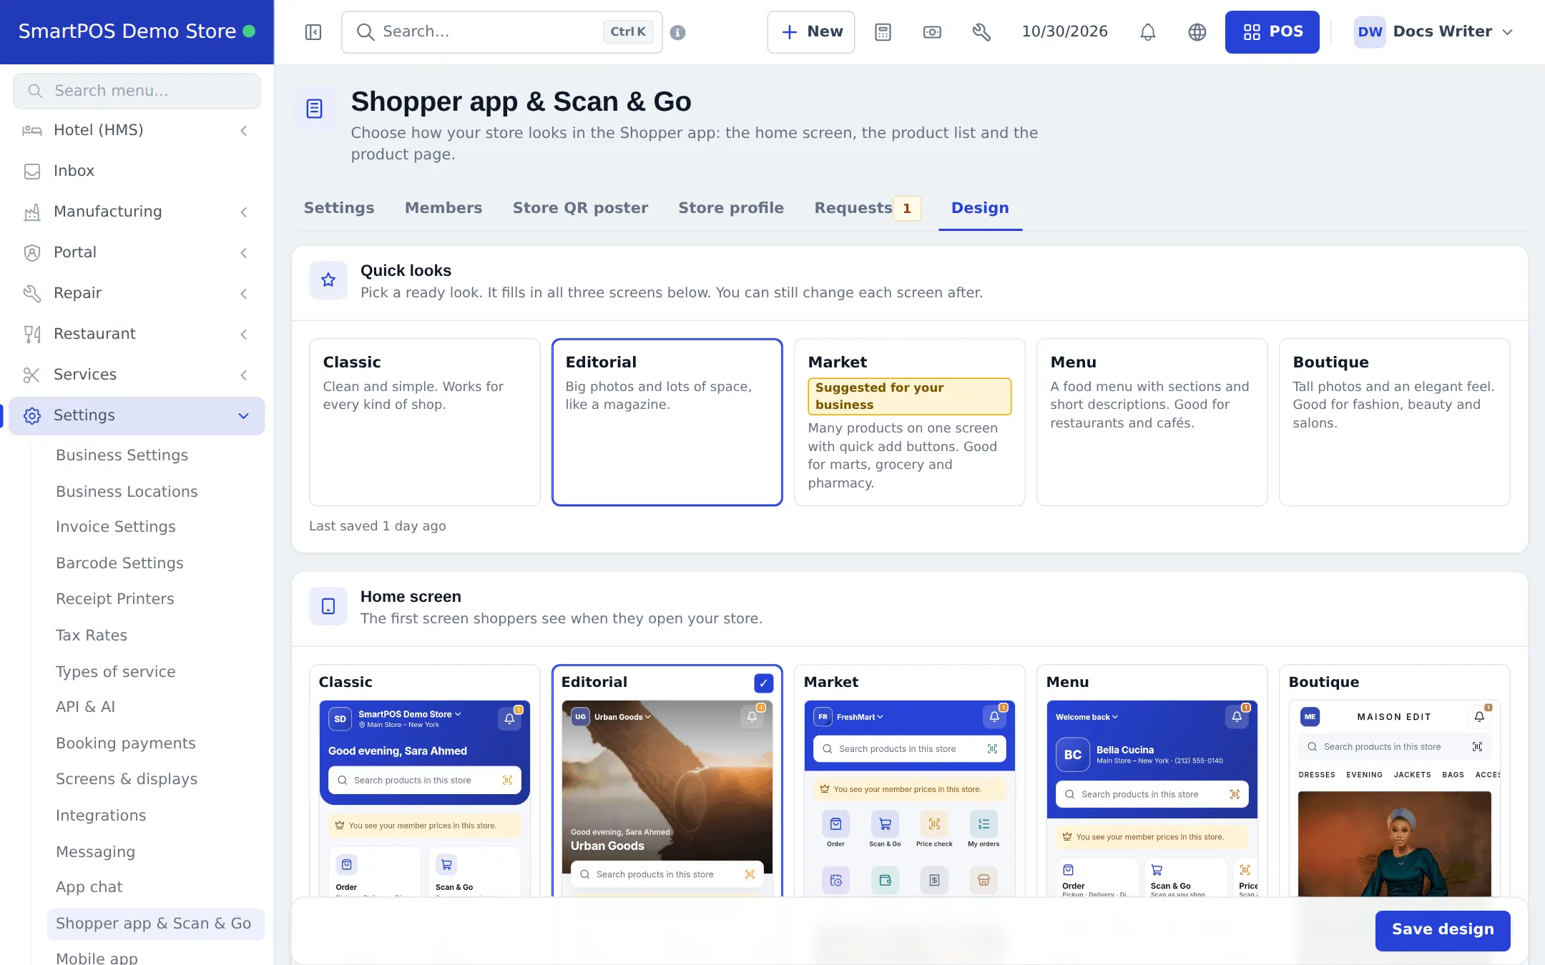Click the Quick looks star icon
The width and height of the screenshot is (1545, 965).
(x=328, y=279)
